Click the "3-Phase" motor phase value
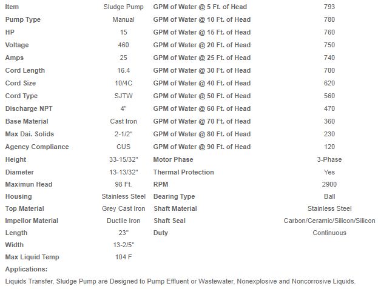378x289 pixels. coord(329,159)
